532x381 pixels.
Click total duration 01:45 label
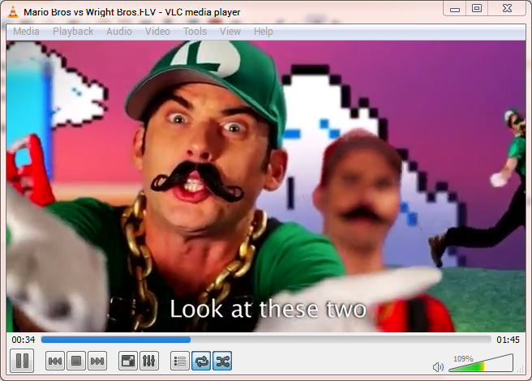(x=508, y=340)
